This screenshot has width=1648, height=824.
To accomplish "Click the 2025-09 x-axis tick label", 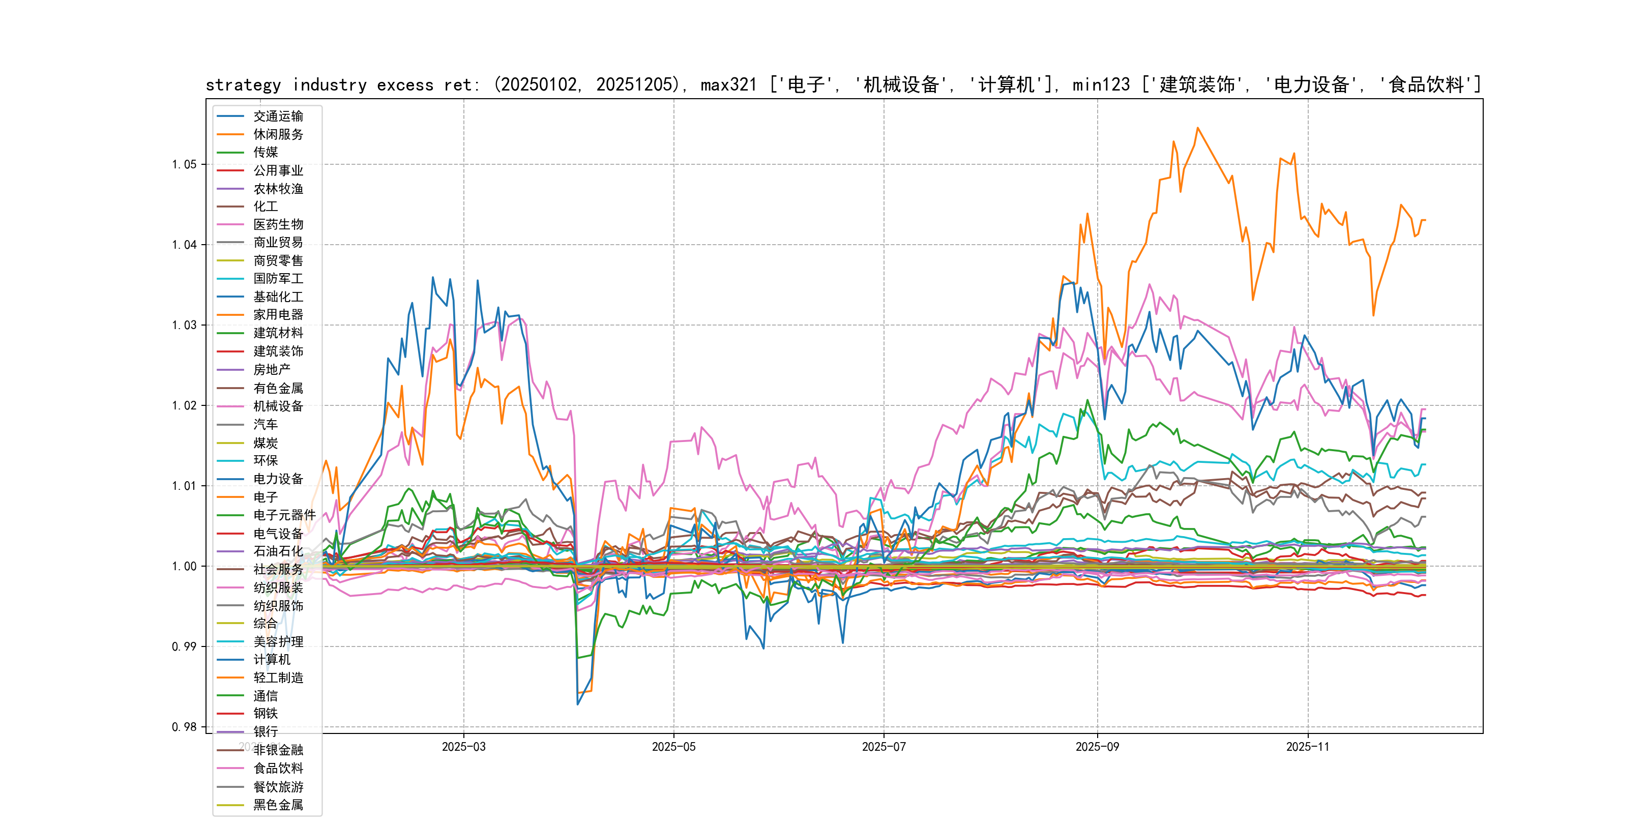I will pyautogui.click(x=1097, y=747).
